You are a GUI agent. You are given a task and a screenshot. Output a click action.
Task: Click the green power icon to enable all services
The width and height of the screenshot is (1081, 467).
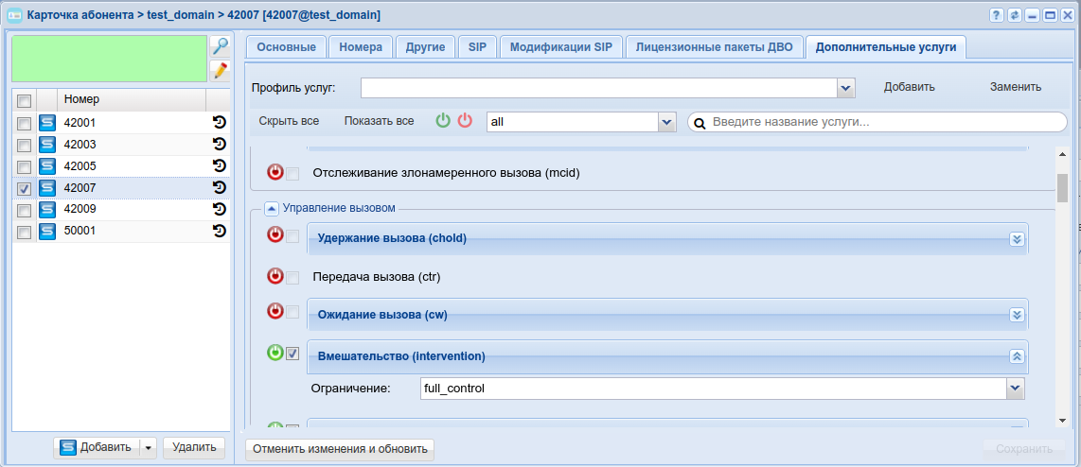click(443, 121)
